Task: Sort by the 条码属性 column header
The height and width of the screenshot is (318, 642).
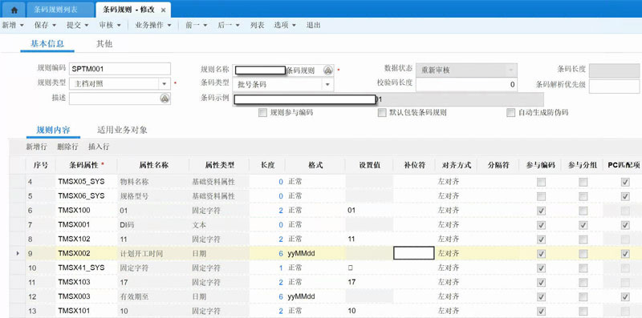Action: 87,165
